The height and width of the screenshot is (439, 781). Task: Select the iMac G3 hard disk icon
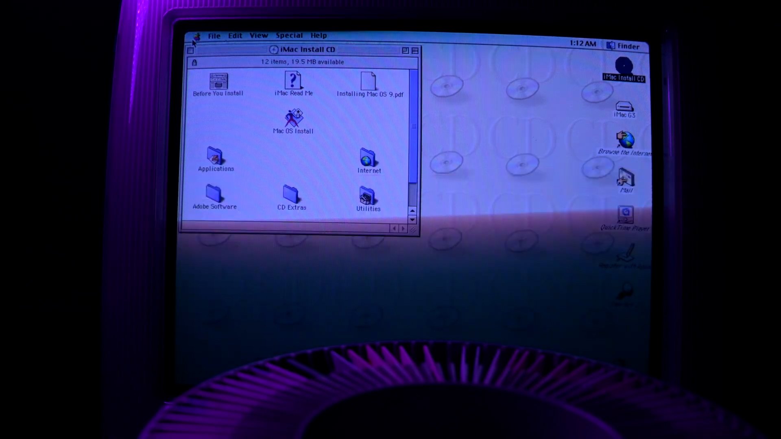click(624, 109)
